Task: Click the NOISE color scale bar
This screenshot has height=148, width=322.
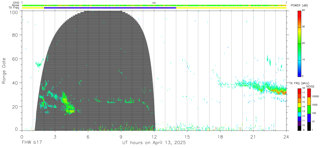Action: pyautogui.click(x=309, y=110)
